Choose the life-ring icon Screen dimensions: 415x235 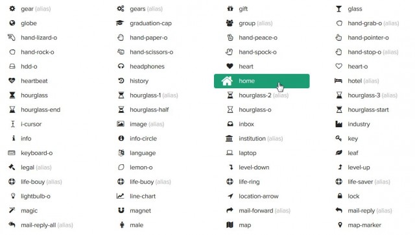(230, 182)
